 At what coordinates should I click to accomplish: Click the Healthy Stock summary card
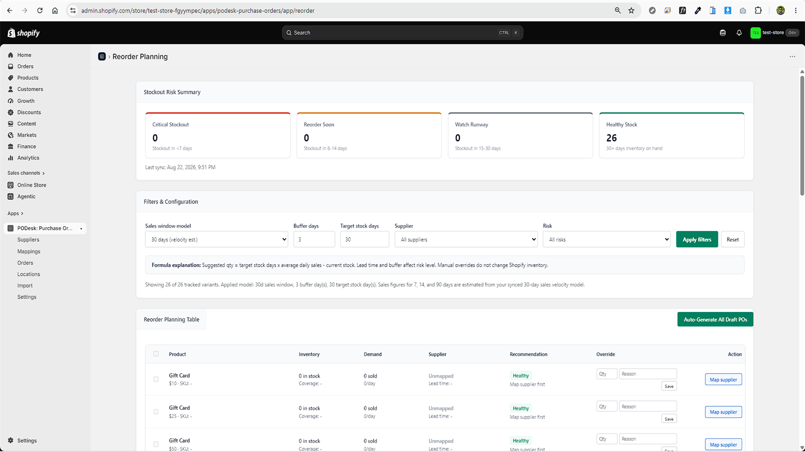(x=672, y=135)
